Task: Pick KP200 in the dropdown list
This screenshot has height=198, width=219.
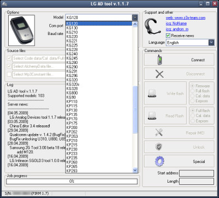Action: pos(99,127)
